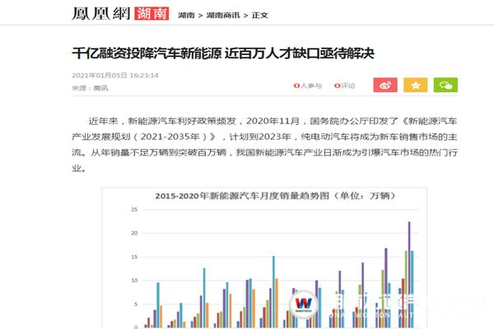The width and height of the screenshot is (494, 329).
Task: Click the round W watermark logo
Action: [303, 304]
